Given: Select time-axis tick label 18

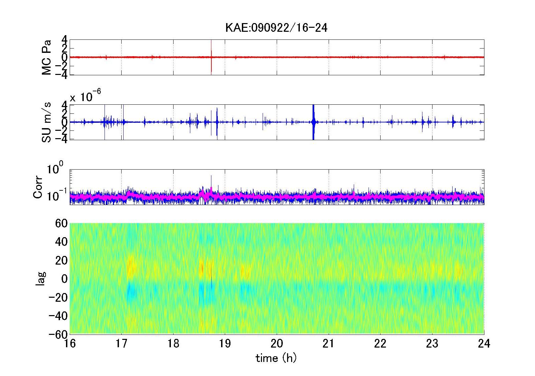Looking at the screenshot, I should point(173,343).
